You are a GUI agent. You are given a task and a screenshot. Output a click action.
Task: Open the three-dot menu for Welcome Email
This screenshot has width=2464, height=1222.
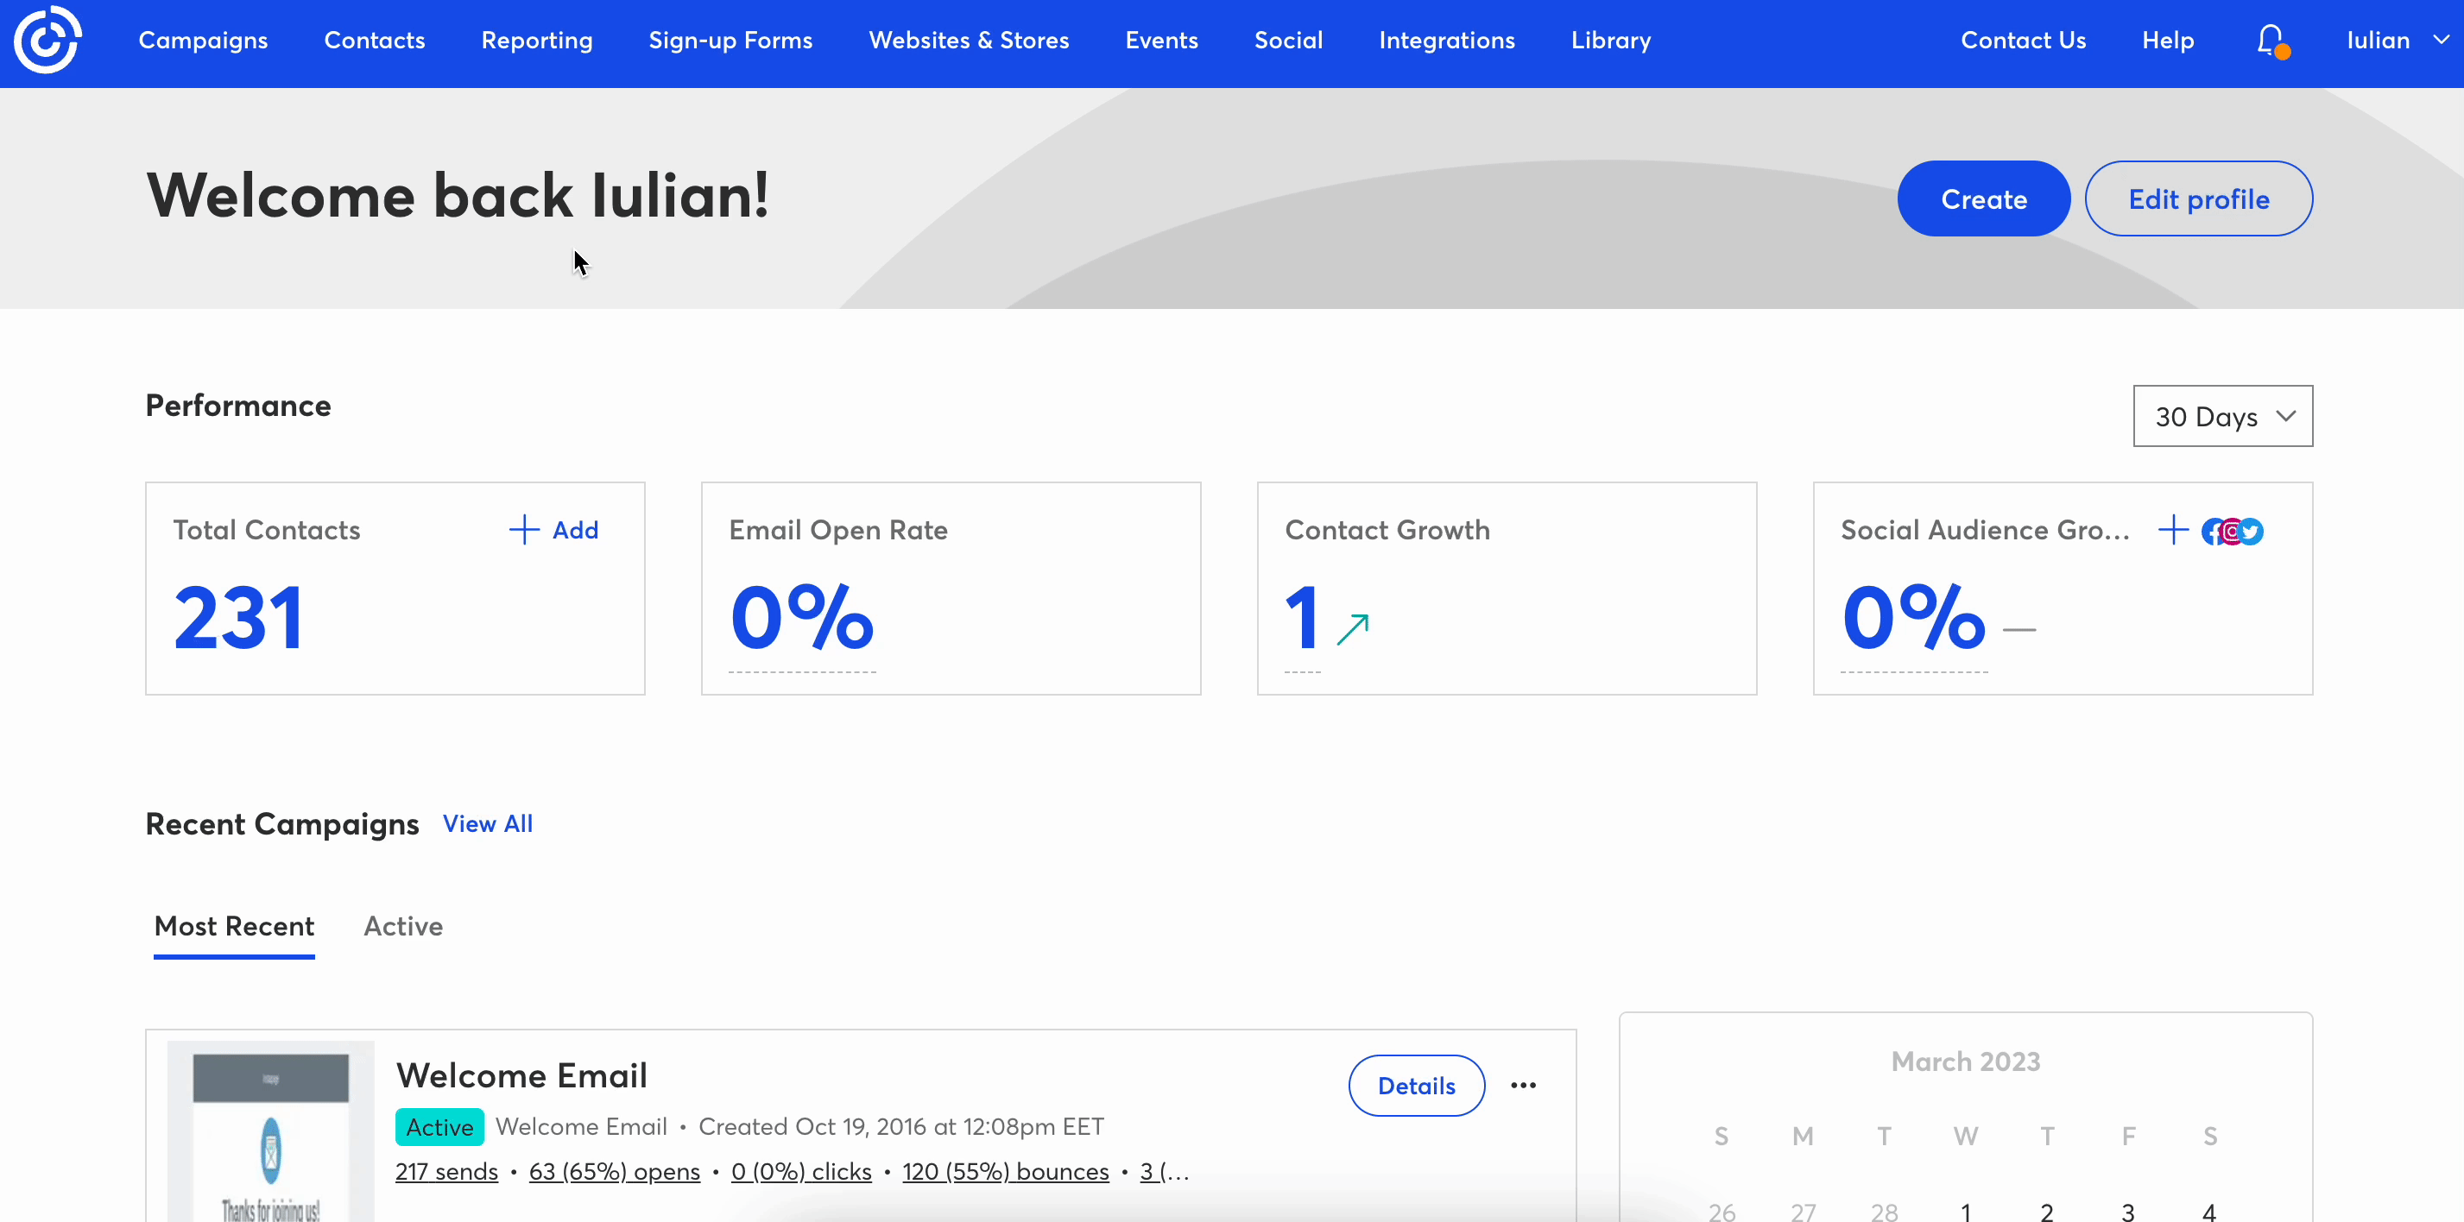[x=1523, y=1086]
